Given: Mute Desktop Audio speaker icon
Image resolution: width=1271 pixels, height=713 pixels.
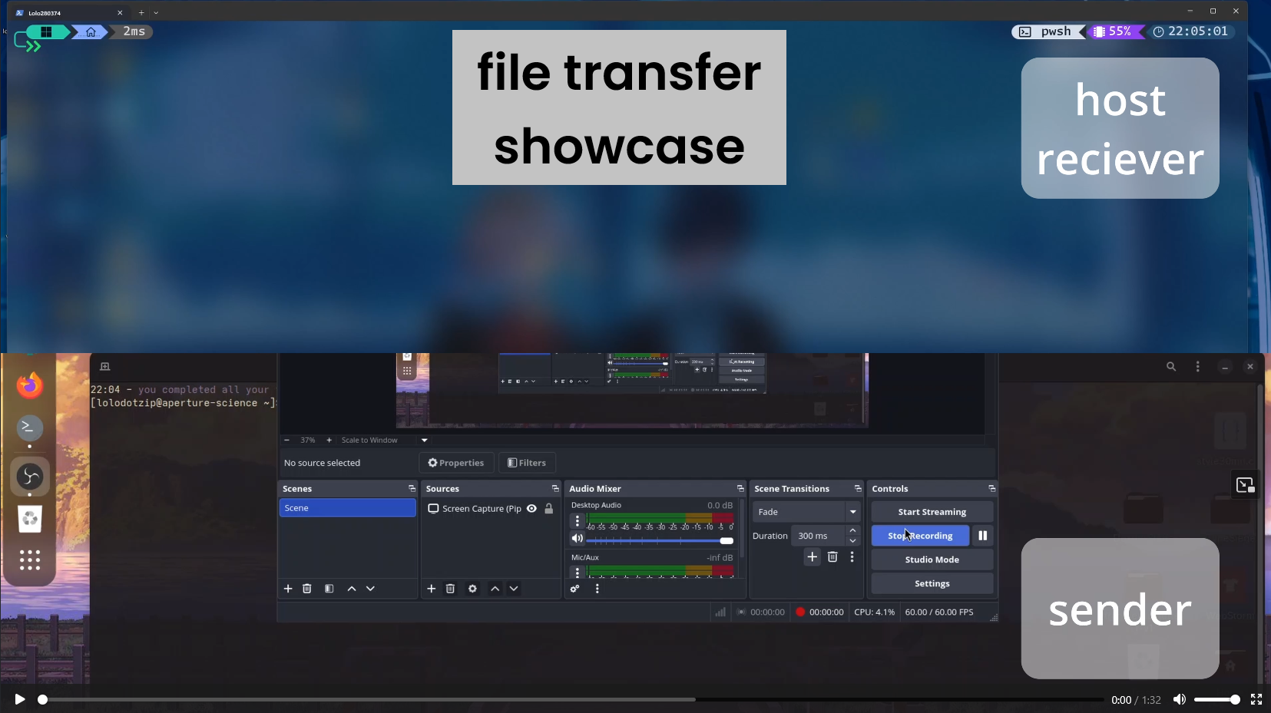Looking at the screenshot, I should point(578,539).
